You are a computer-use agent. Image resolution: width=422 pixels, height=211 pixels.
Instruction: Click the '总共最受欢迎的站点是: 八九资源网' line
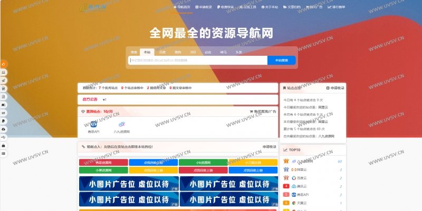point(309,136)
